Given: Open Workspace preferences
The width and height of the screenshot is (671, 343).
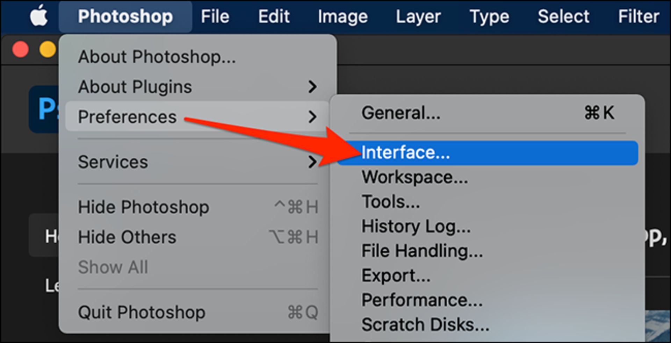Looking at the screenshot, I should tap(414, 177).
